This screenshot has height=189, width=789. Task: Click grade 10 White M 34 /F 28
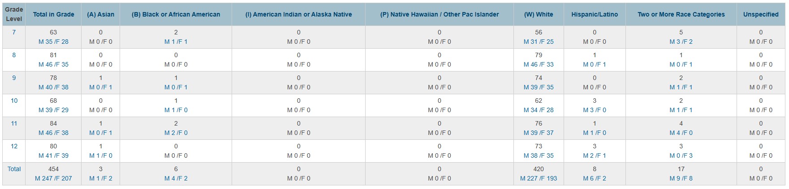point(538,110)
